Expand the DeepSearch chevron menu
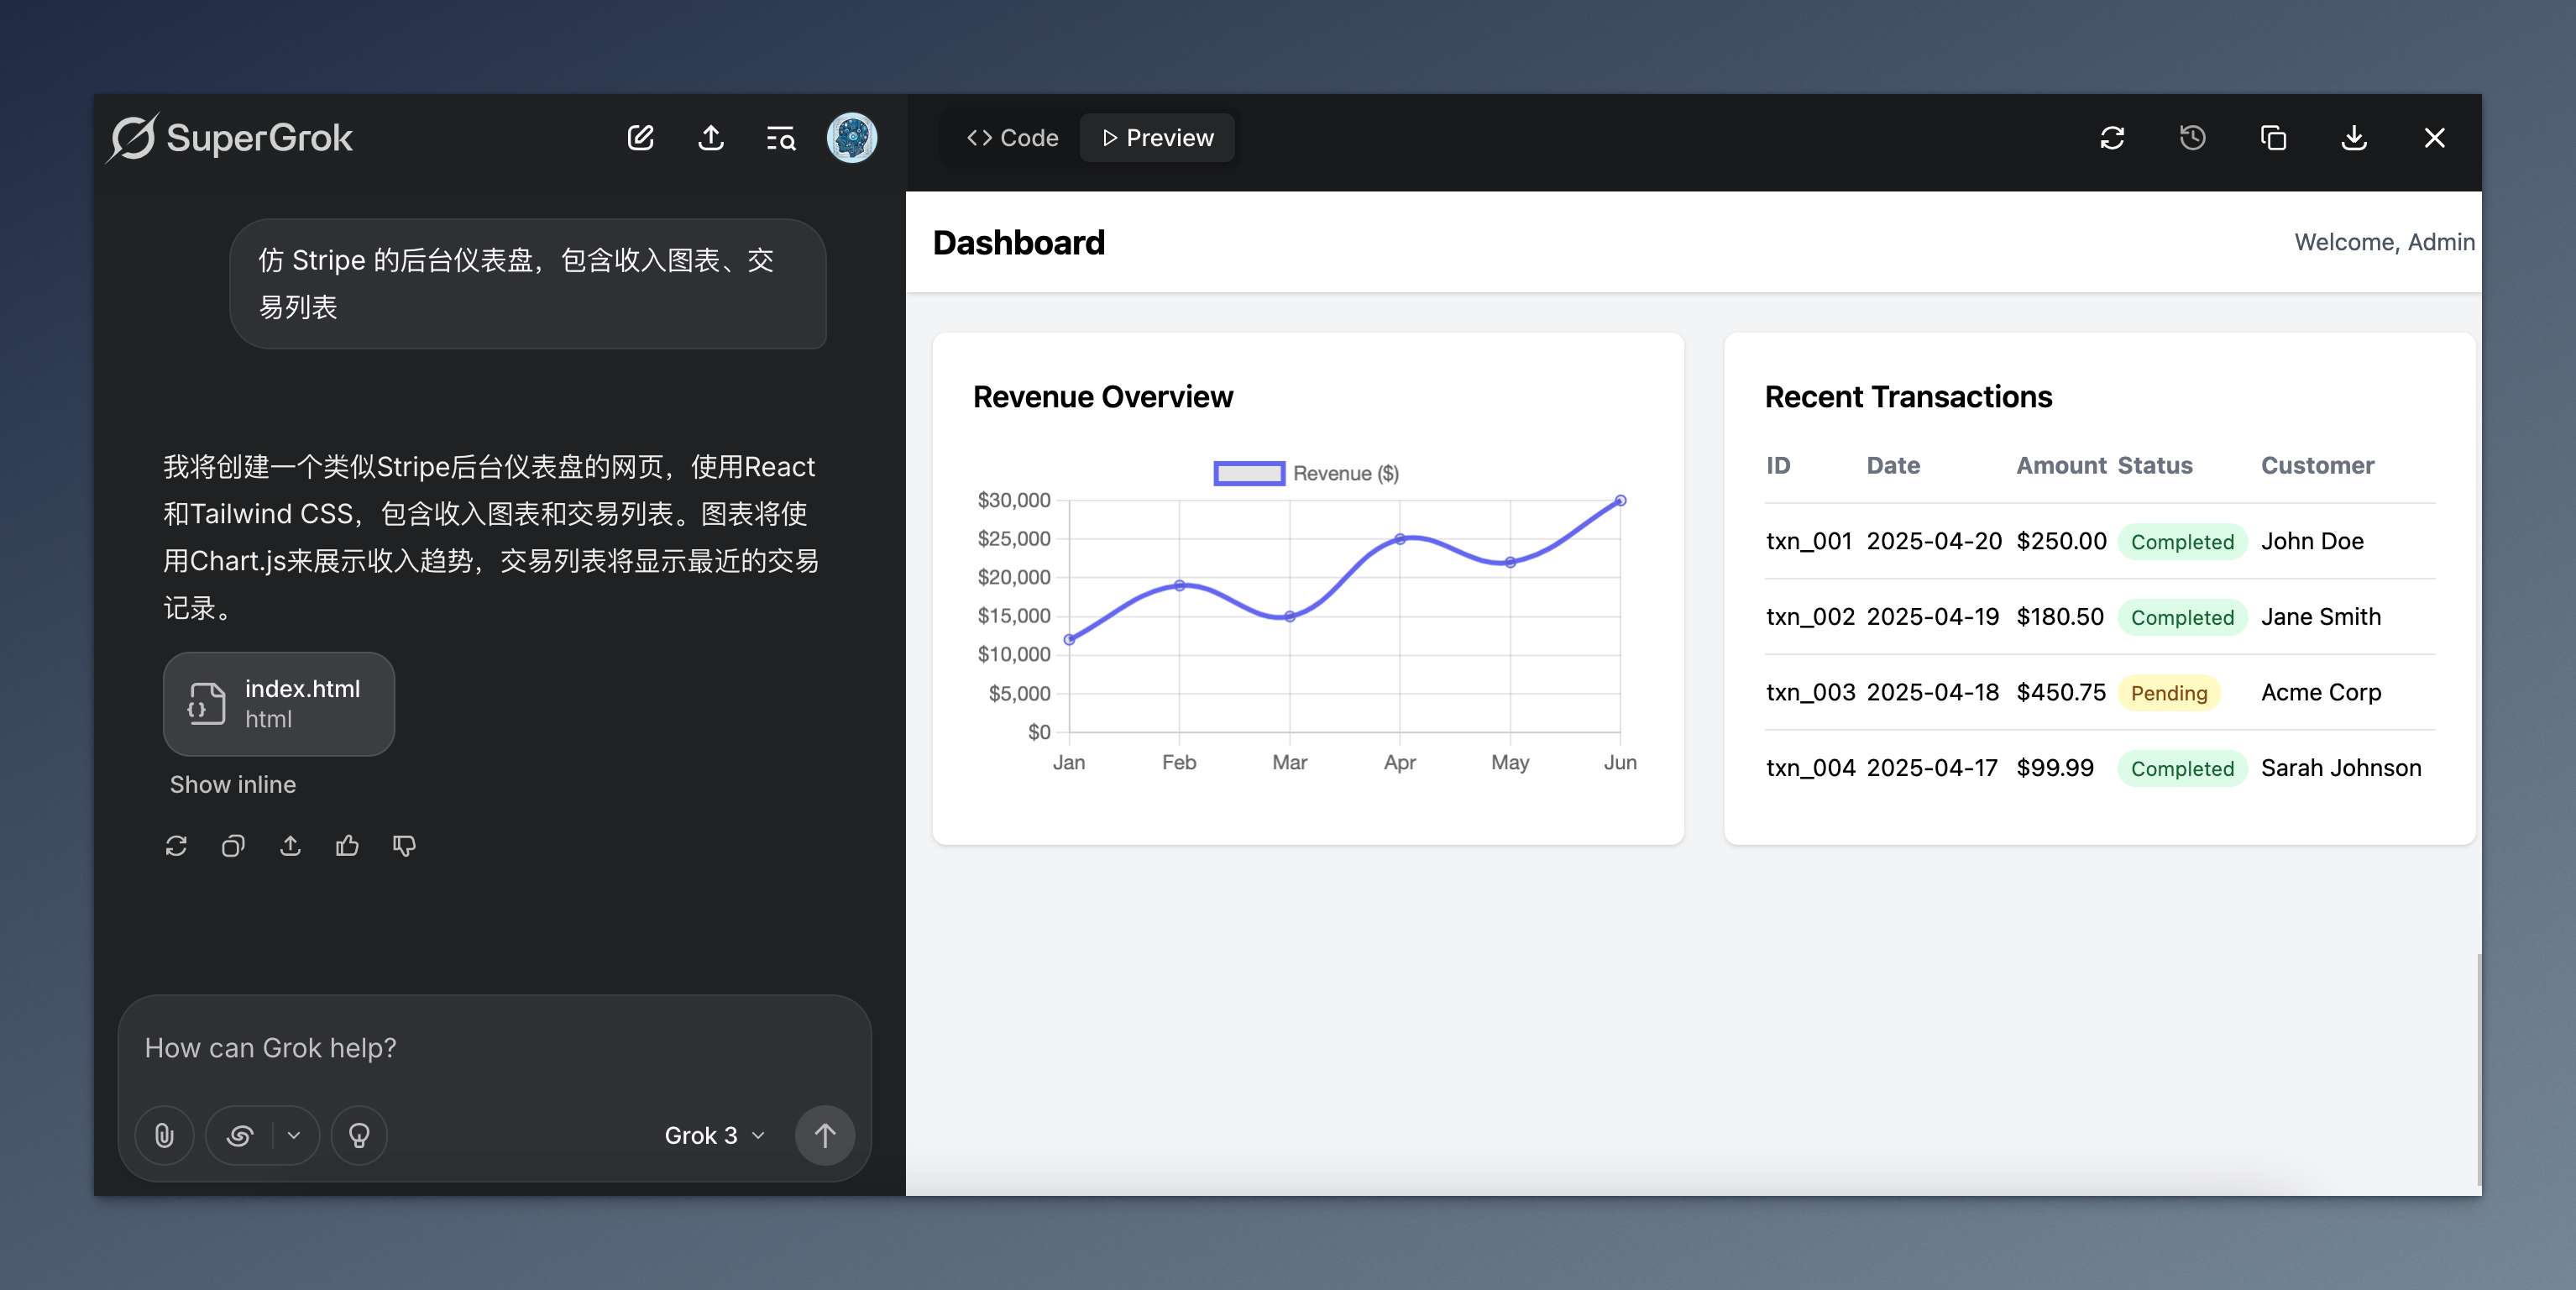 click(x=294, y=1135)
